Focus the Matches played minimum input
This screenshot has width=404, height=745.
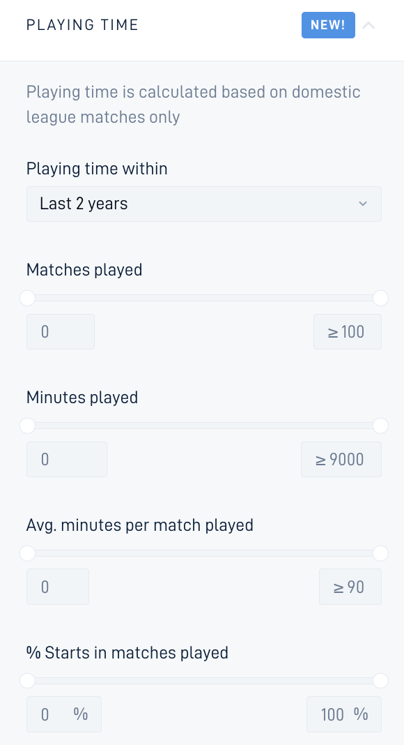(x=61, y=331)
